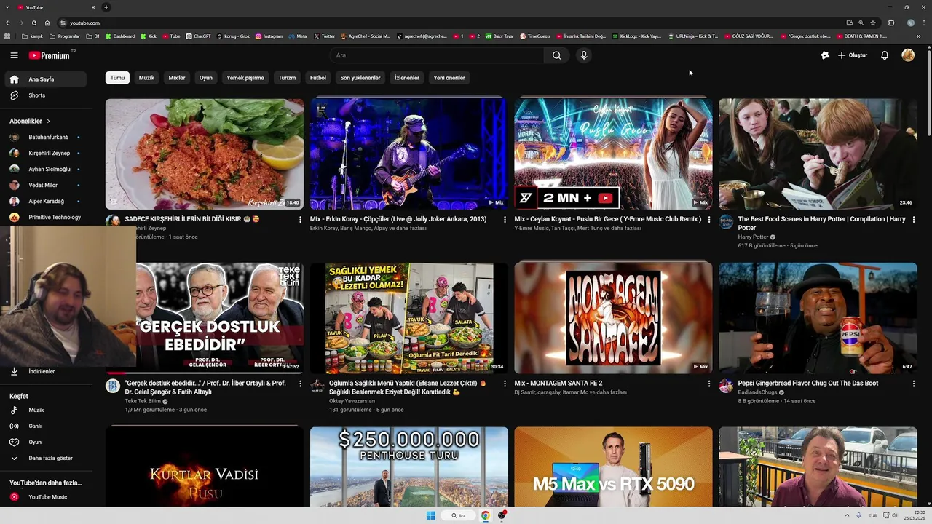Open options menu for Kısır video
The height and width of the screenshot is (524, 932).
coord(300,219)
